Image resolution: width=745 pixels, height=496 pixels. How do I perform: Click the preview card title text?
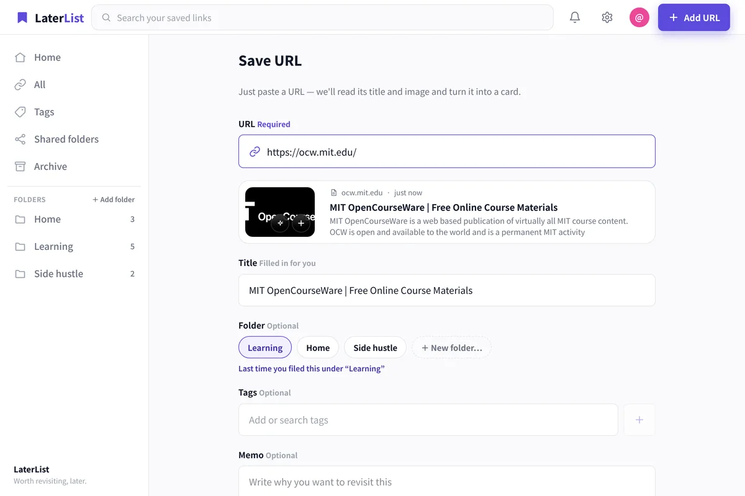(444, 207)
